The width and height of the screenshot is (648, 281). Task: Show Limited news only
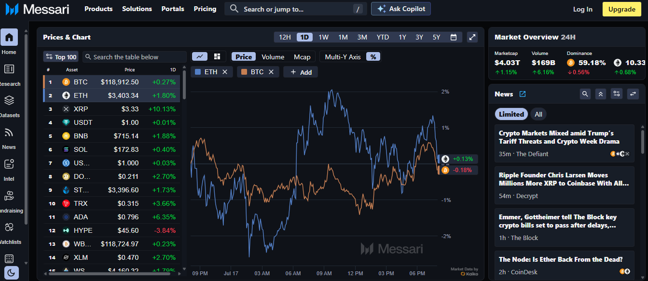[511, 114]
